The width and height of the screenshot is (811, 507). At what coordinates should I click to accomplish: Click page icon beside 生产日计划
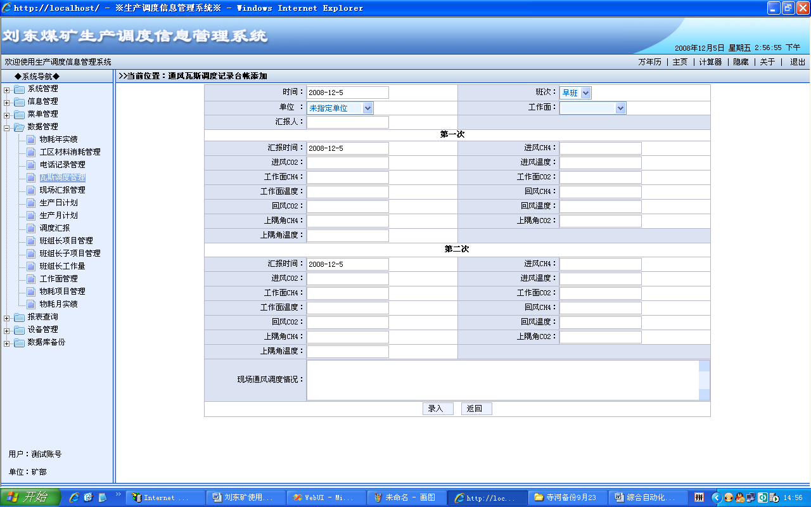click(31, 203)
